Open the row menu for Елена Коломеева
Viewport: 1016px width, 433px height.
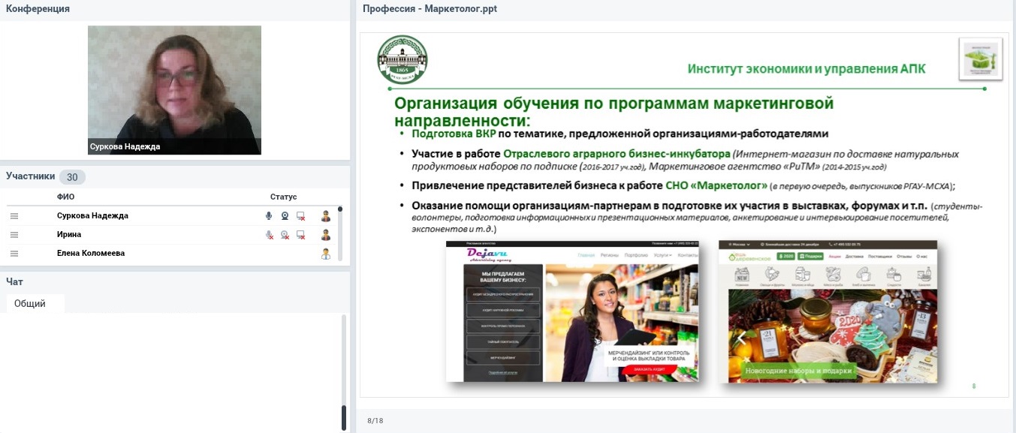(13, 254)
